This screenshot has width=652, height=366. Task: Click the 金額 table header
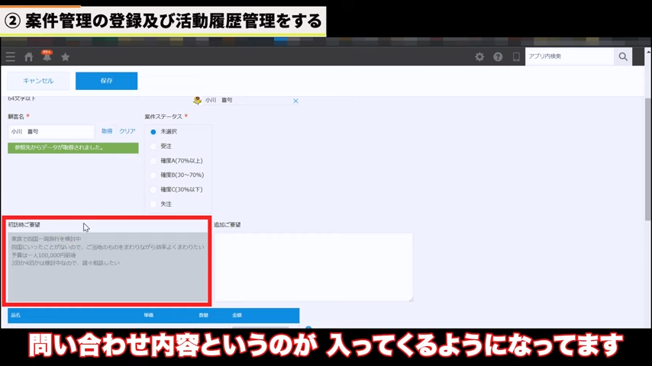[x=237, y=316]
